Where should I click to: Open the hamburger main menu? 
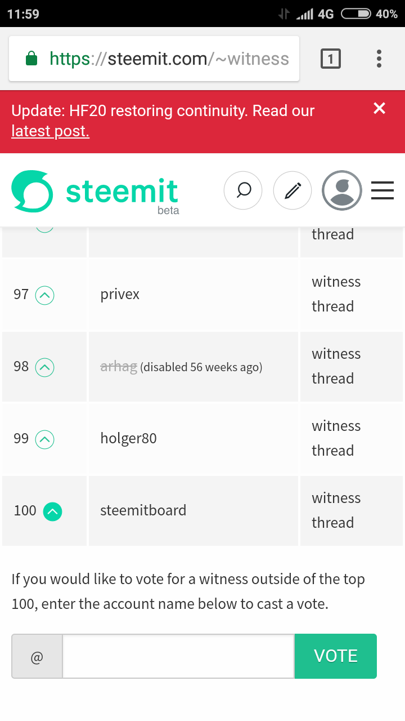pos(382,190)
